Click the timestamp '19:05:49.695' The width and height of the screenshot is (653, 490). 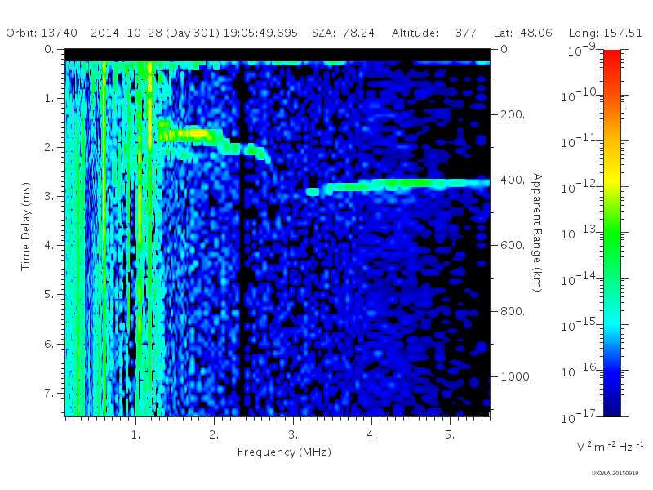(x=260, y=33)
